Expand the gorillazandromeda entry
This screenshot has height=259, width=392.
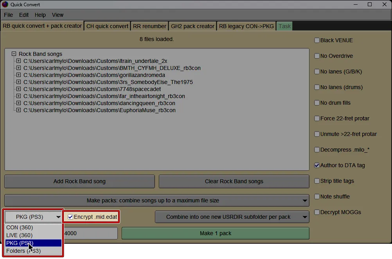click(18, 75)
